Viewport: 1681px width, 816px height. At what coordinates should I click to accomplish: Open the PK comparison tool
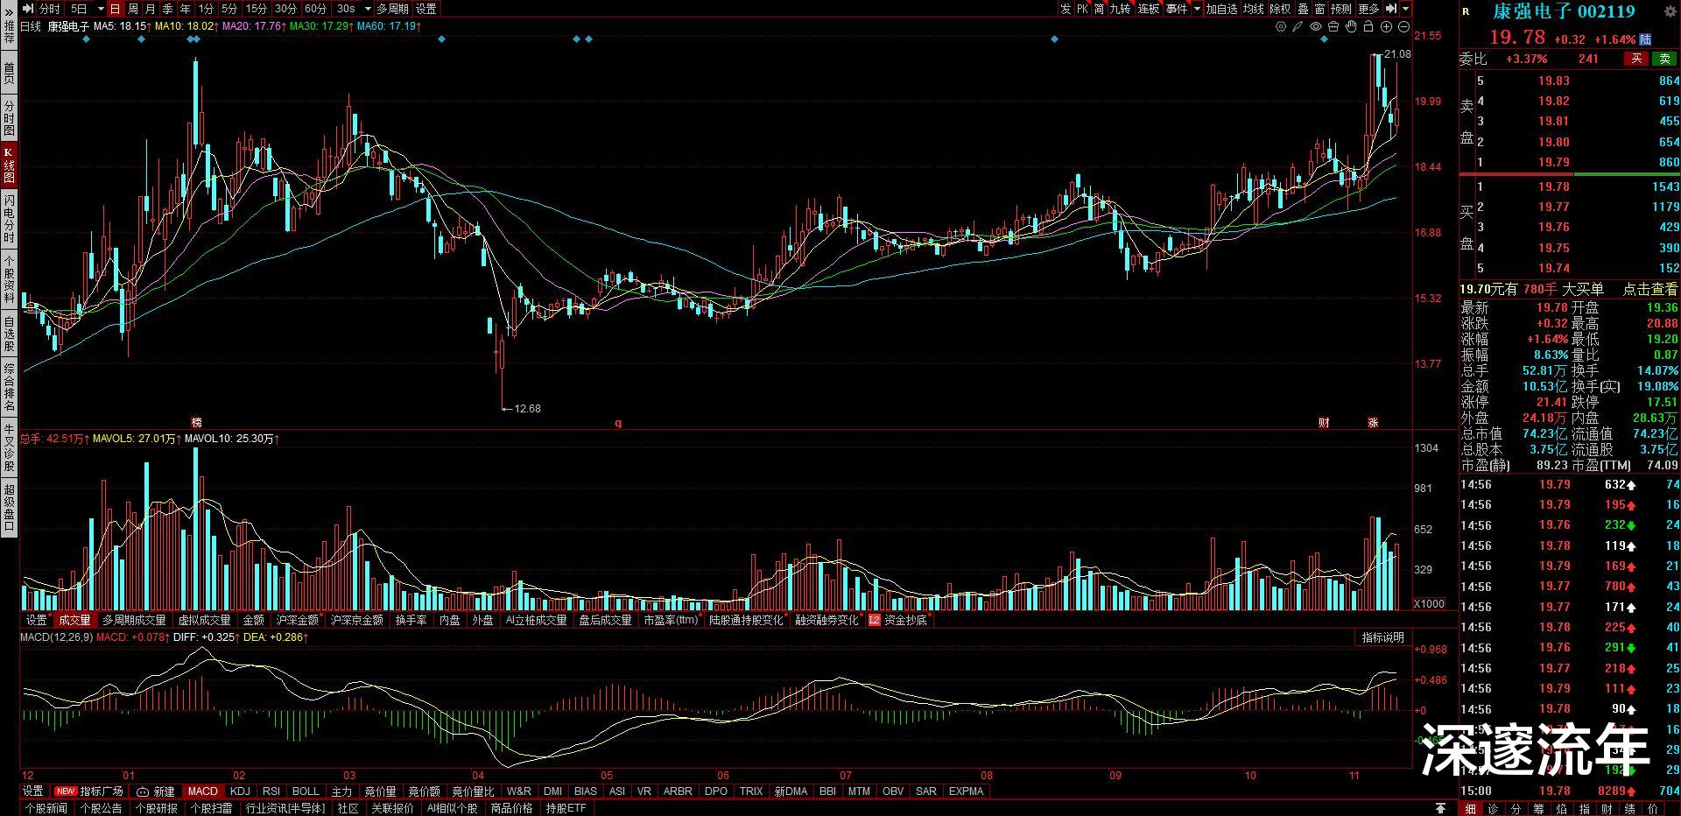point(1082,9)
